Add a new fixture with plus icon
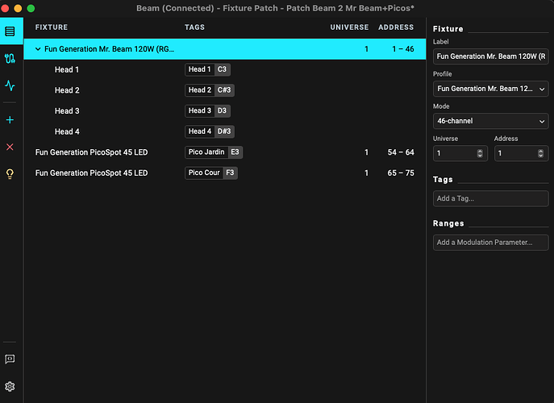This screenshot has width=554, height=403. coord(10,120)
